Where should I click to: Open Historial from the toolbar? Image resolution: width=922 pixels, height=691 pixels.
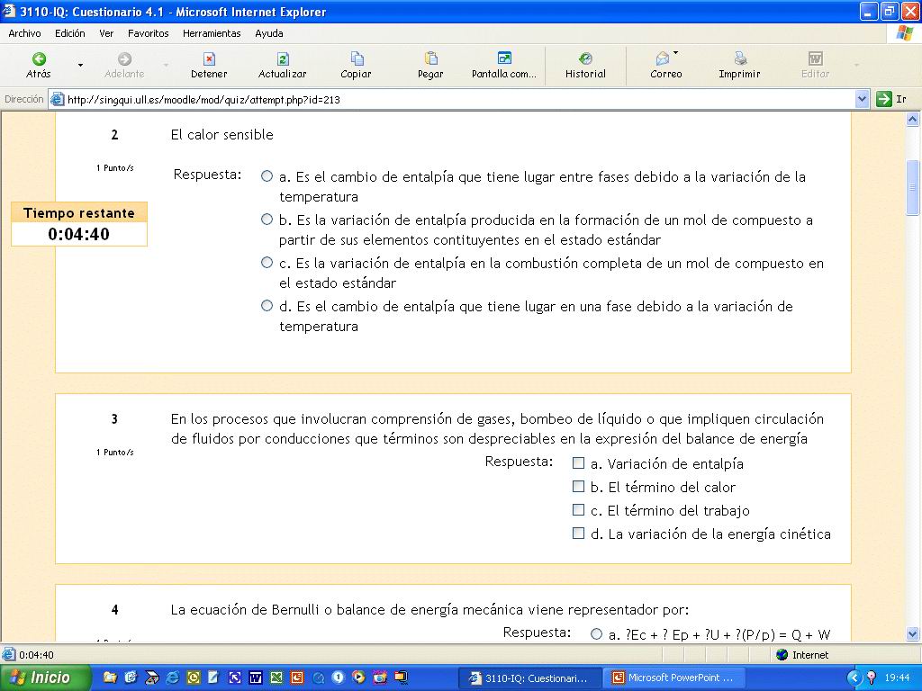point(585,59)
